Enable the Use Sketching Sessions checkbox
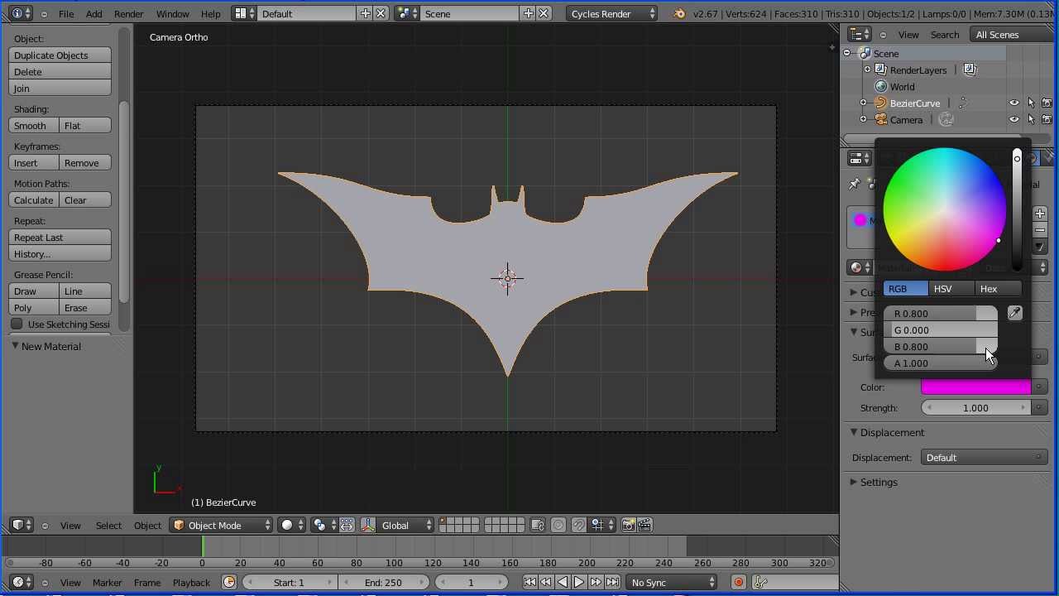The height and width of the screenshot is (596, 1059). [x=17, y=324]
